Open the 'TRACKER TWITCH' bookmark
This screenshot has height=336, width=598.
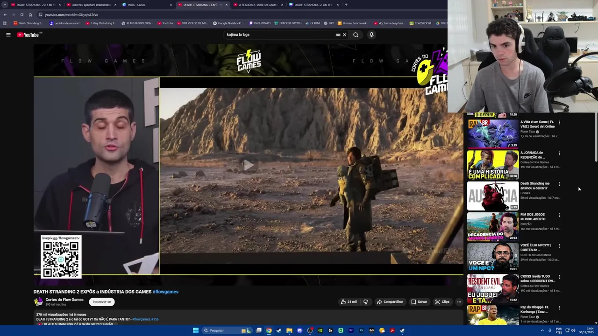point(288,23)
